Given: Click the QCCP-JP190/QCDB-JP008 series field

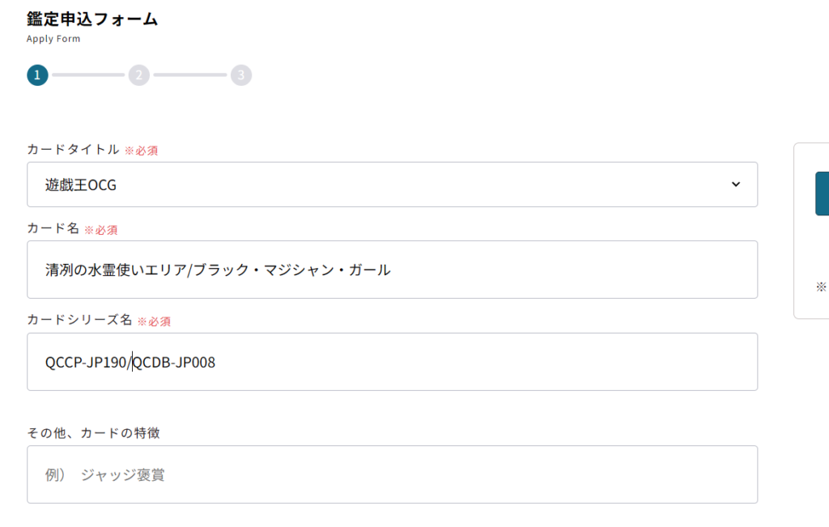Looking at the screenshot, I should point(393,362).
